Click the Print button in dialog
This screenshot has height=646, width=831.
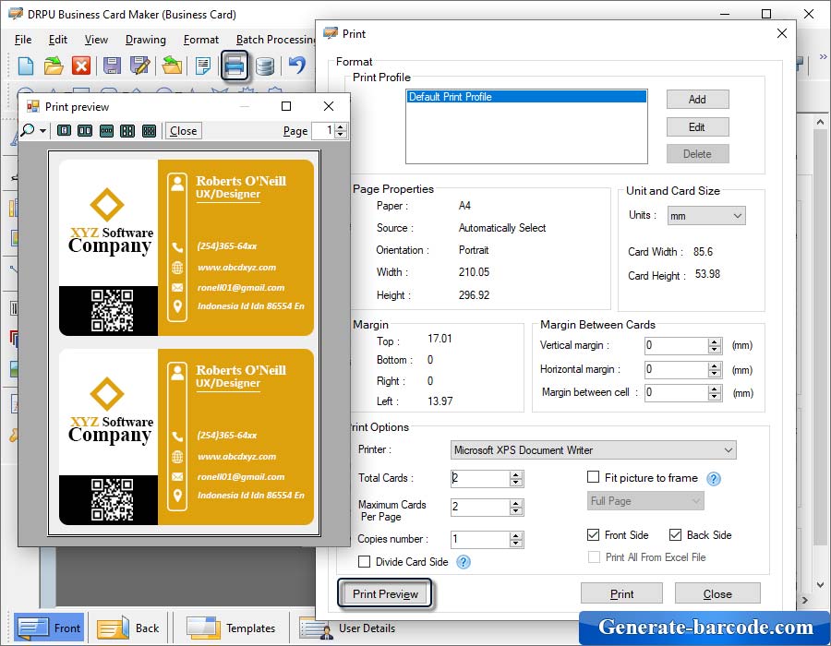621,593
